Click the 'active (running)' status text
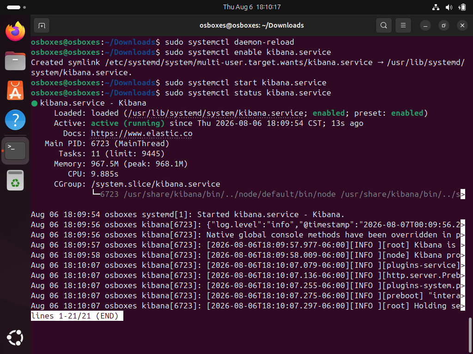The width and height of the screenshot is (473, 354). 128,124
